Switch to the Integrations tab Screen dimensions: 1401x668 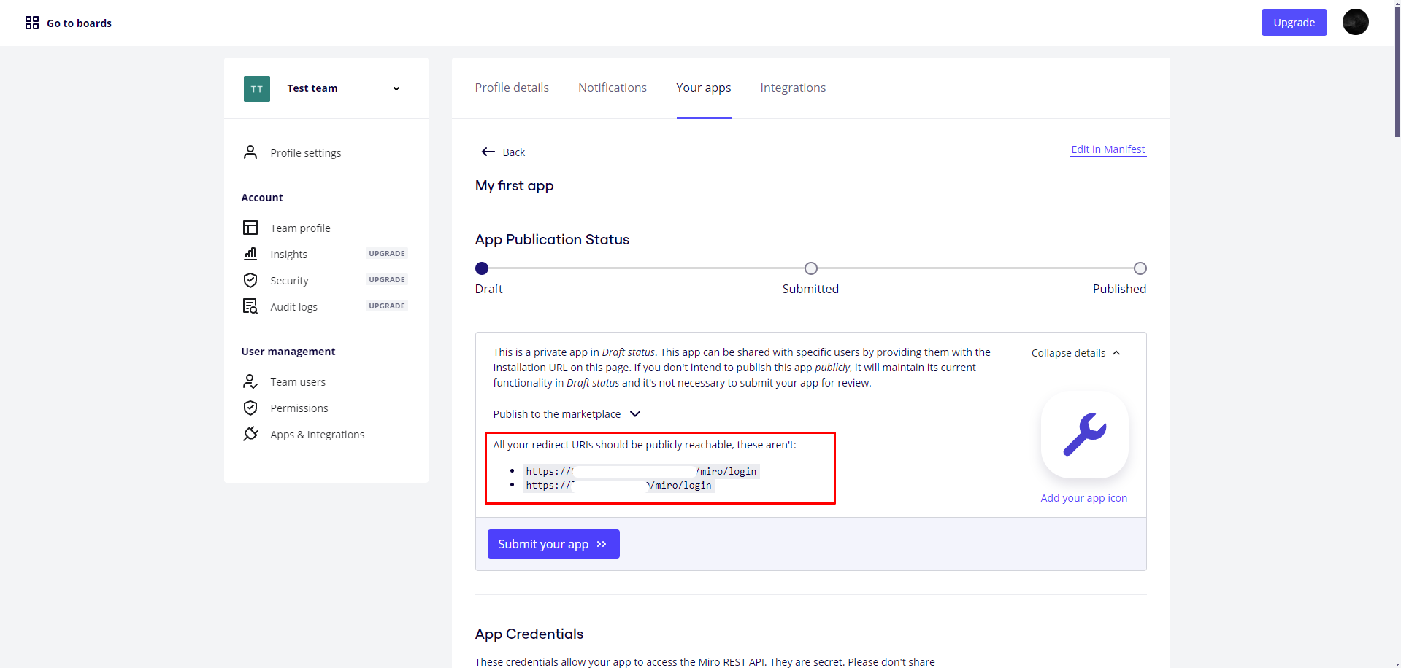click(x=793, y=88)
